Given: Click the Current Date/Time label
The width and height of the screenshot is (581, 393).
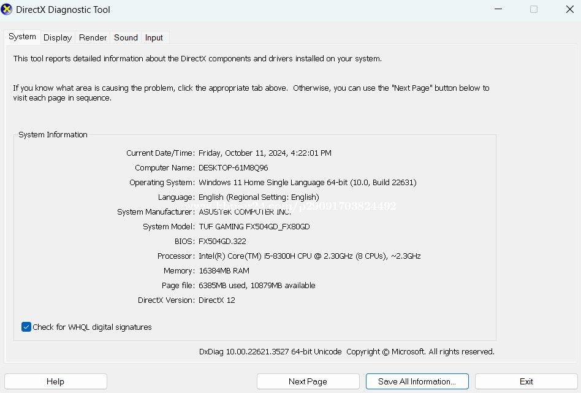Looking at the screenshot, I should pos(161,153).
